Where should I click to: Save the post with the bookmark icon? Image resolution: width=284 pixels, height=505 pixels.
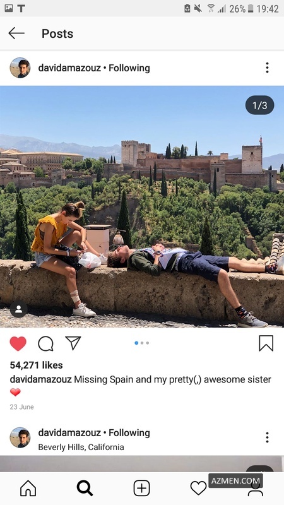[x=266, y=343]
